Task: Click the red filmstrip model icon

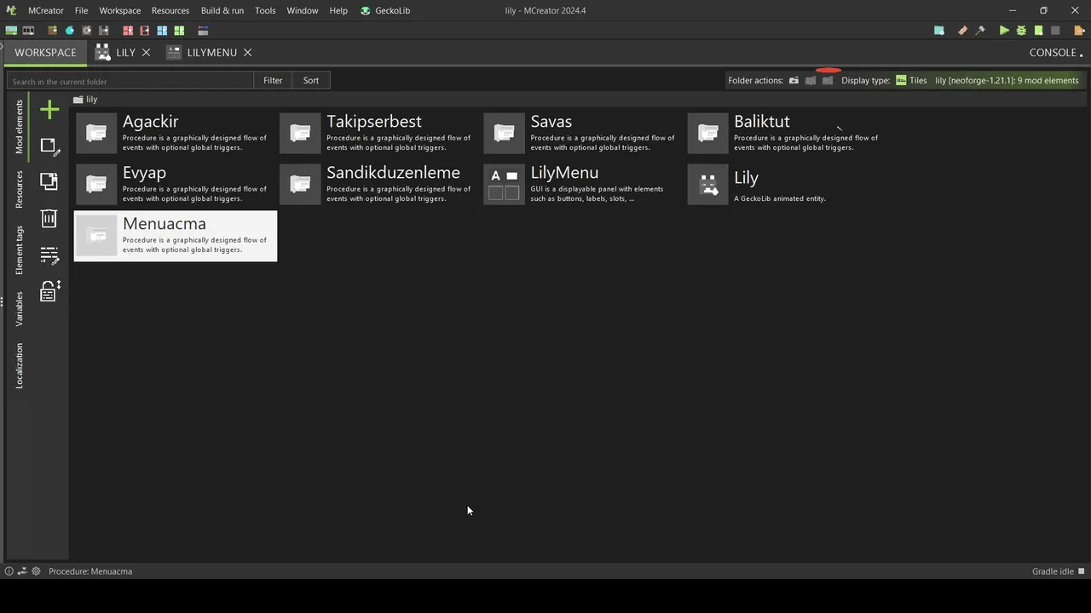Action: 145,31
